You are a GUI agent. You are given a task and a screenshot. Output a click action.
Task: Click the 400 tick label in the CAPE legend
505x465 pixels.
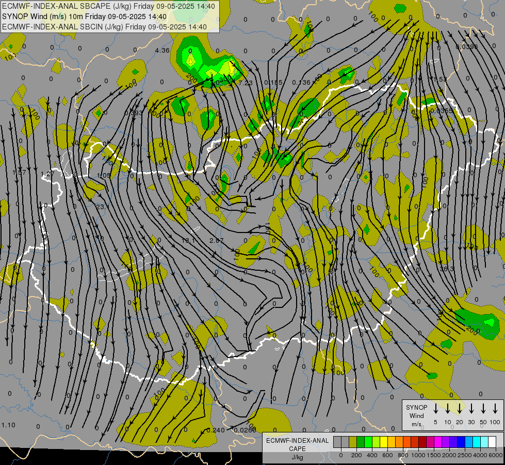point(372,455)
